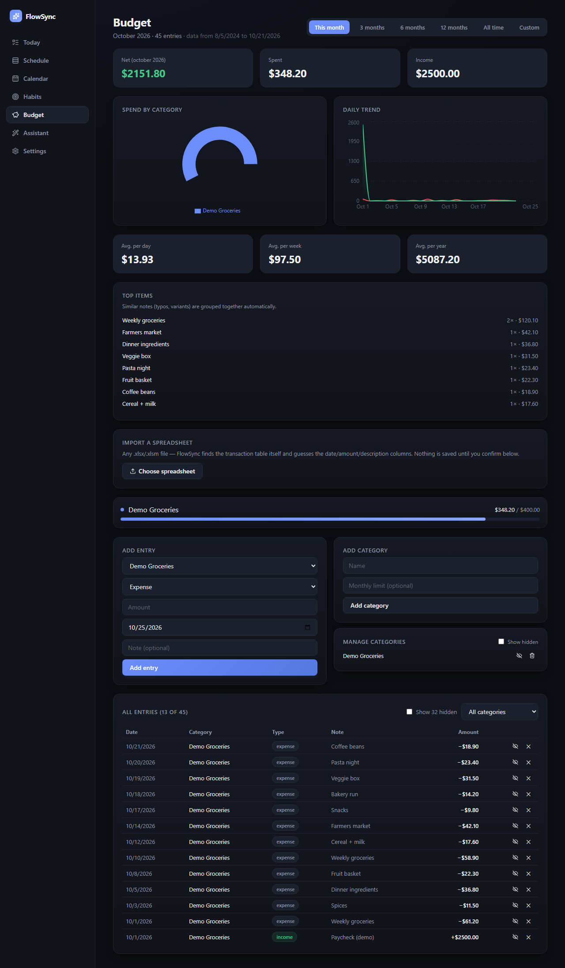The image size is (565, 968).
Task: Open the Expense type dropdown
Action: click(x=220, y=587)
